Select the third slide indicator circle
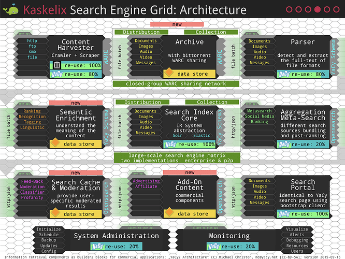The height and width of the screenshot is (259, 345). [x=308, y=9]
